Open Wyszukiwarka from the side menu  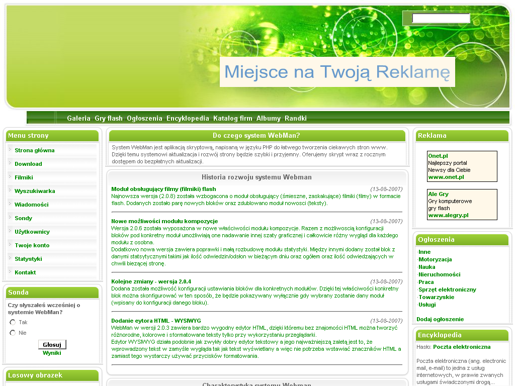(35, 191)
